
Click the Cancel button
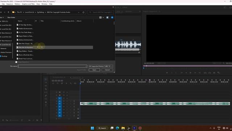pyautogui.click(x=107, y=70)
